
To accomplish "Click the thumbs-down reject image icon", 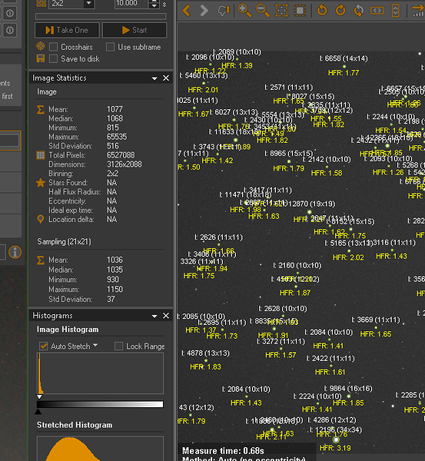I will (223, 11).
